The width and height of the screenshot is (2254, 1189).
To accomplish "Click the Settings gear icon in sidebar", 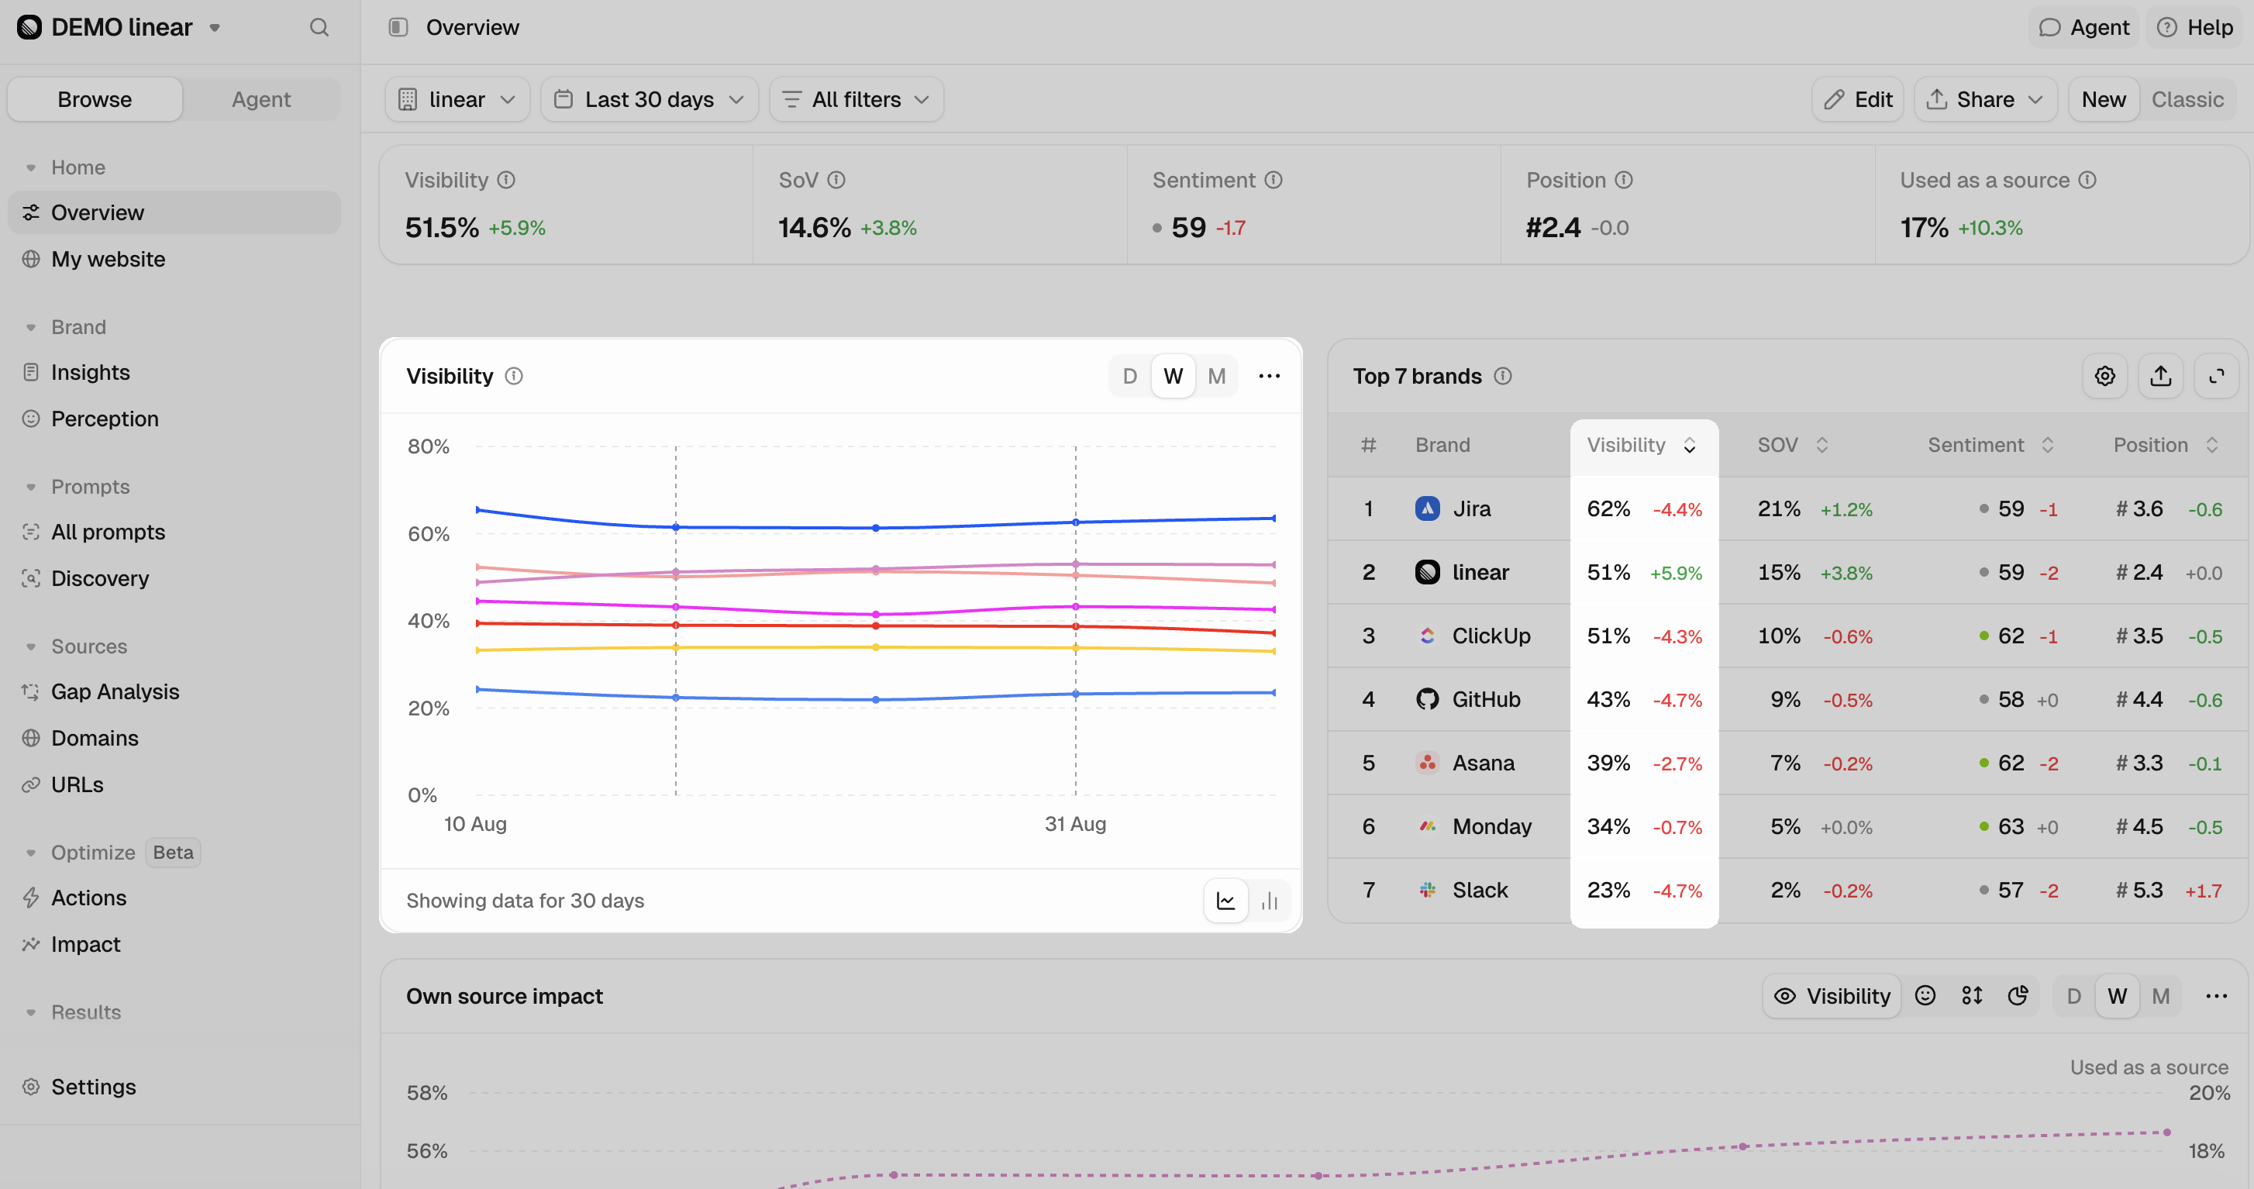I will (x=31, y=1087).
